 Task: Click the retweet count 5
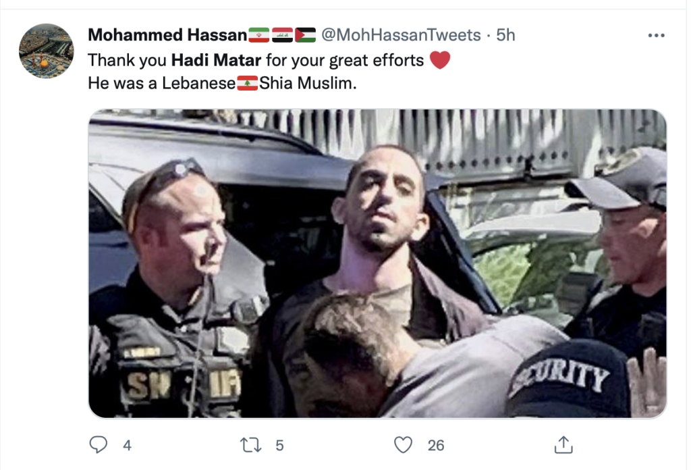click(279, 445)
